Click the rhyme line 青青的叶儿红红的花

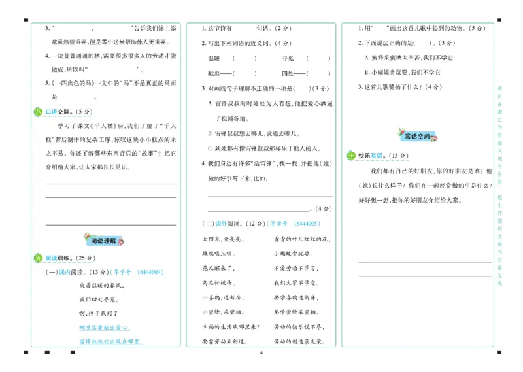[x=303, y=239]
